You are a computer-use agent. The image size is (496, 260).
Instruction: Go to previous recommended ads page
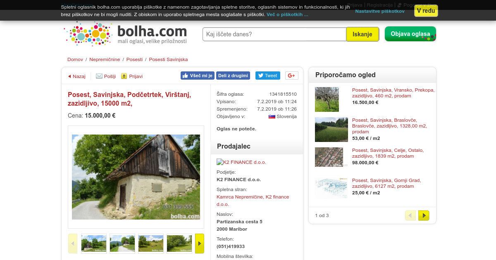(410, 215)
